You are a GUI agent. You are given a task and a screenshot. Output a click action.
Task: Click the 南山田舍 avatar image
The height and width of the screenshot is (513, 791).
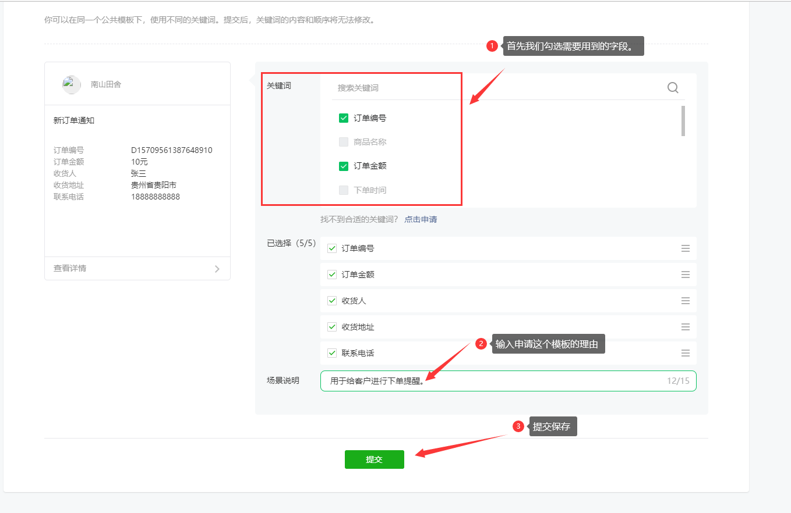pyautogui.click(x=71, y=84)
